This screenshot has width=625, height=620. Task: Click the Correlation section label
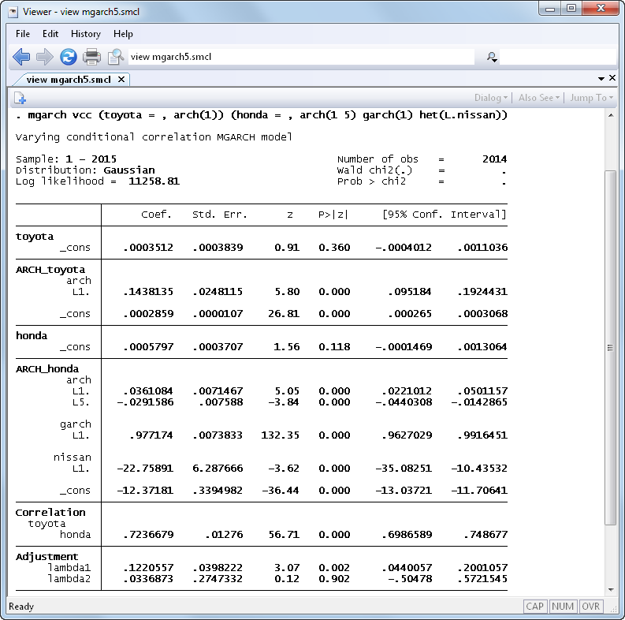click(50, 513)
